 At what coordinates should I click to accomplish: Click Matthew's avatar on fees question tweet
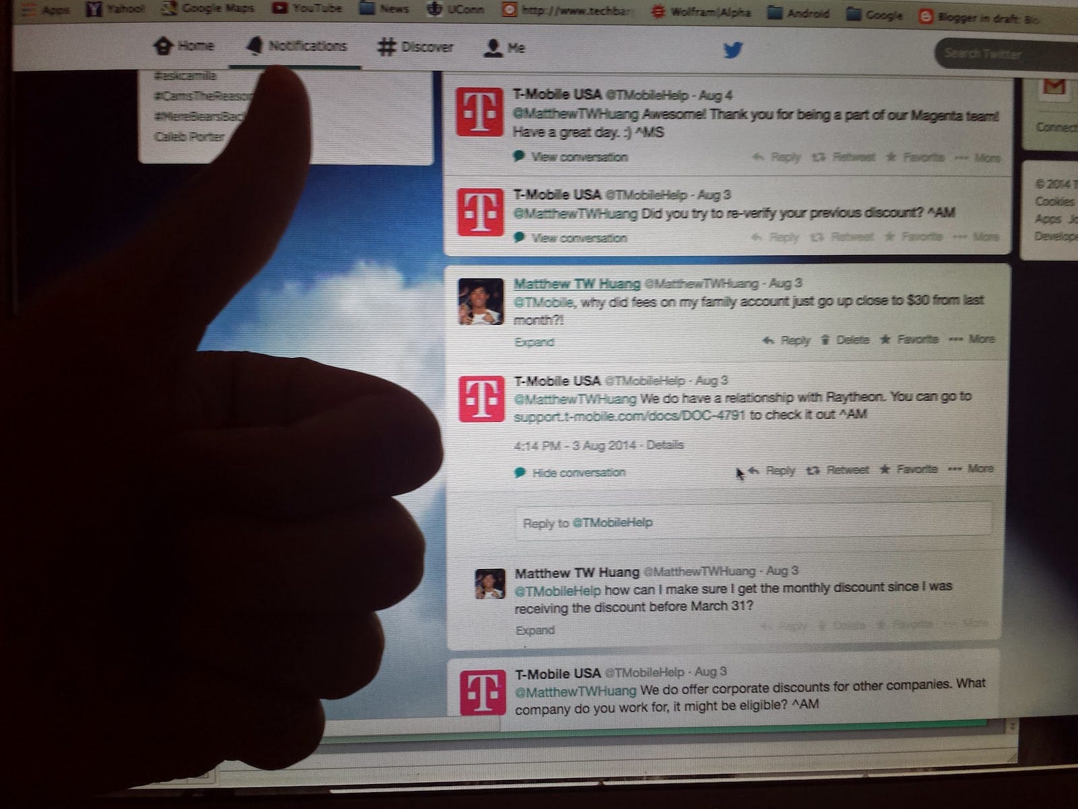480,301
